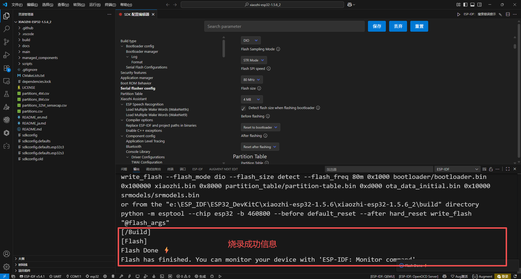The image size is (521, 279).
Task: Open Run and Debug view
Action: pos(7,55)
